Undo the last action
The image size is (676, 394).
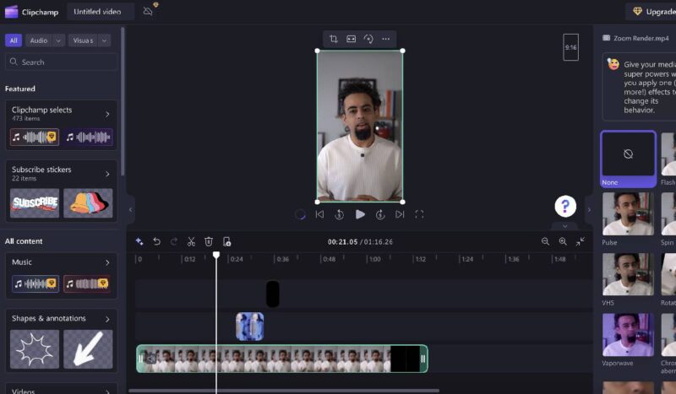[157, 241]
